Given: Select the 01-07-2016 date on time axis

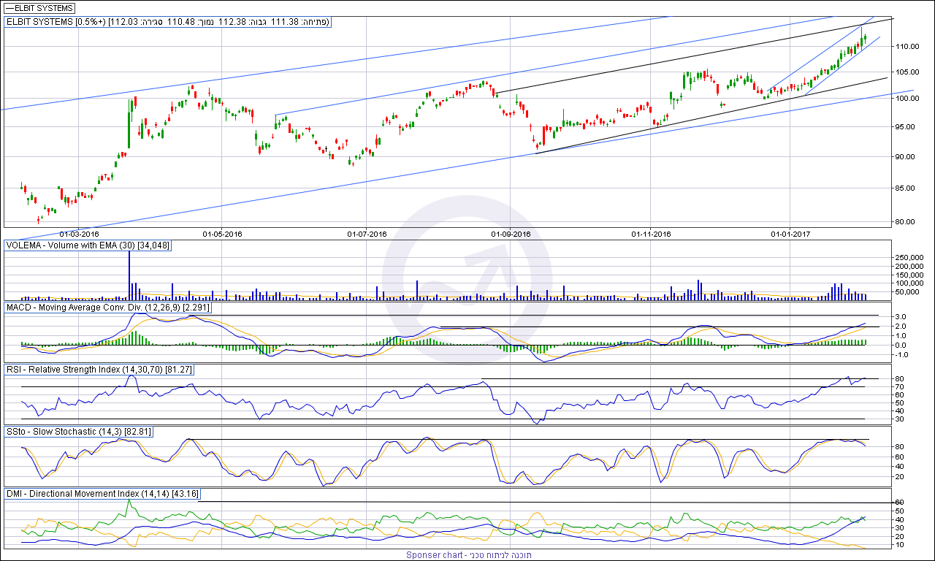Looking at the screenshot, I should [367, 234].
